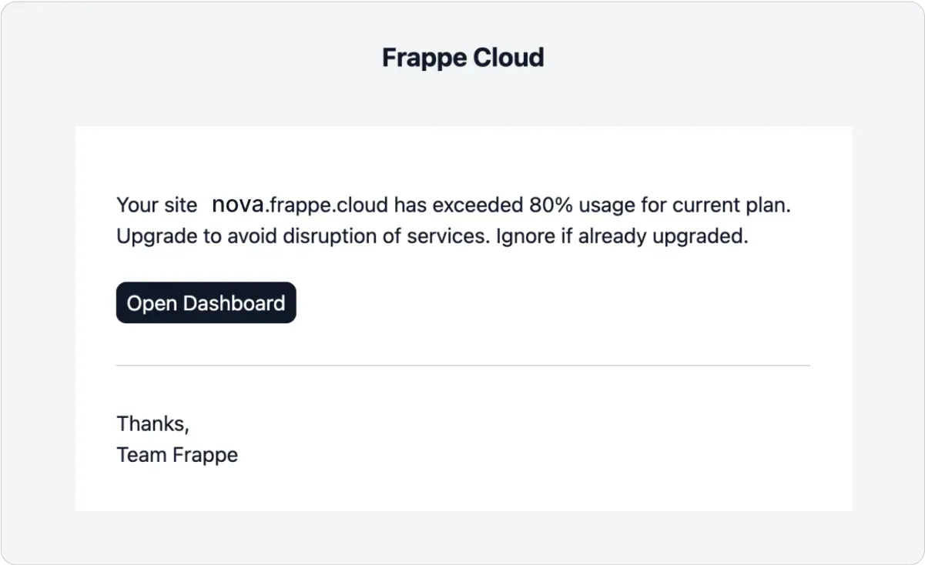This screenshot has width=925, height=565.
Task: Click "Ignore if already upgraded" sentence
Action: 622,236
